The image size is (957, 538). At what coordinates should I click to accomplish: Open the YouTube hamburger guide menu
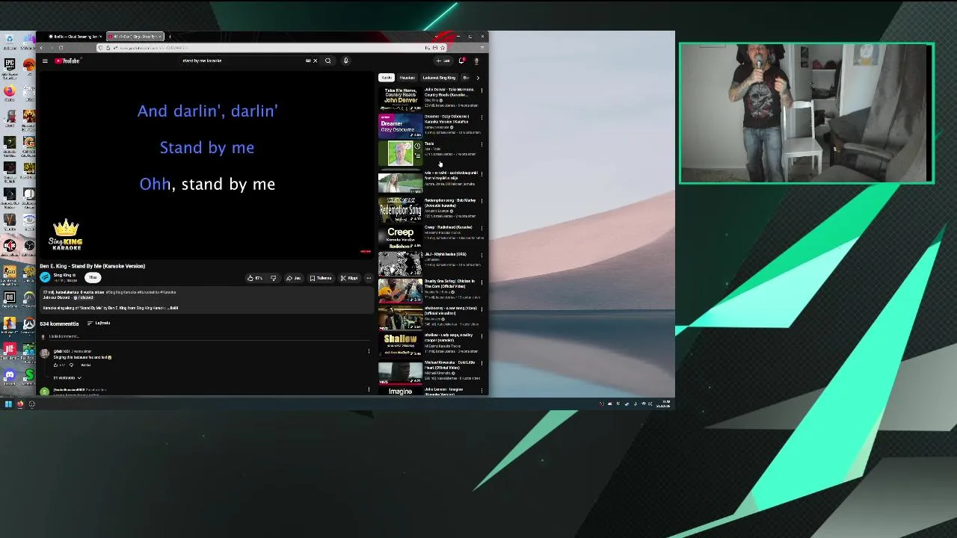tap(45, 61)
